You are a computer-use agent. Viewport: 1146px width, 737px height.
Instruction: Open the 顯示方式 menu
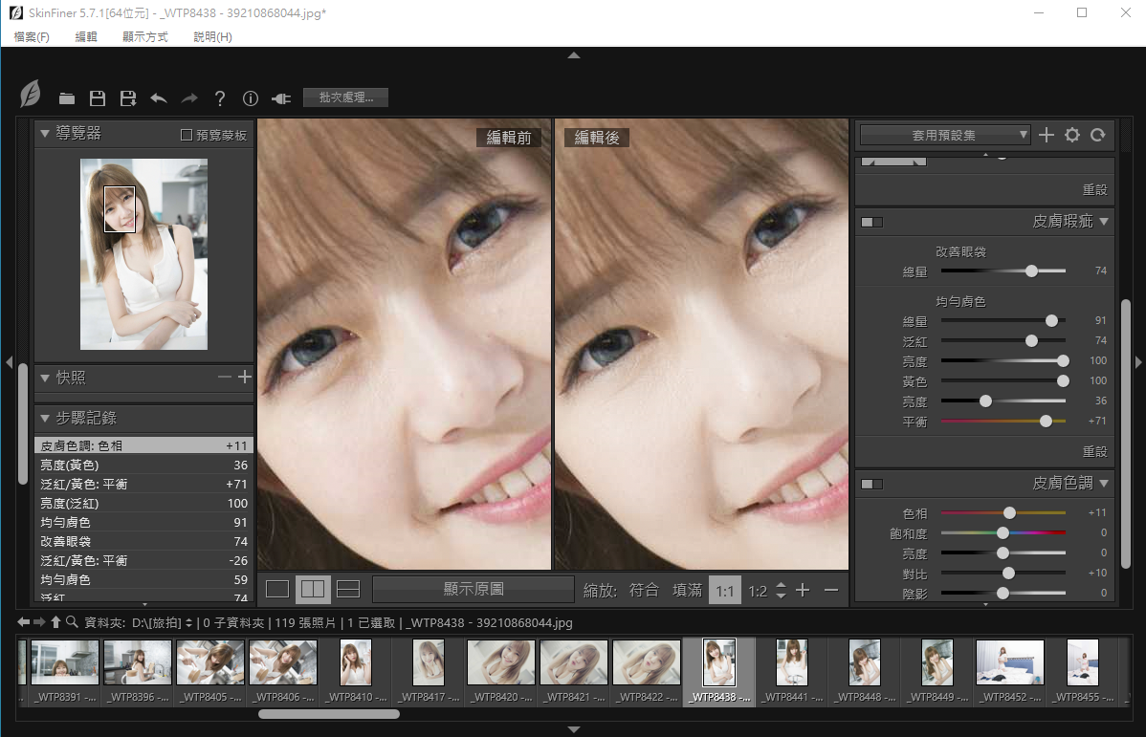click(x=144, y=36)
